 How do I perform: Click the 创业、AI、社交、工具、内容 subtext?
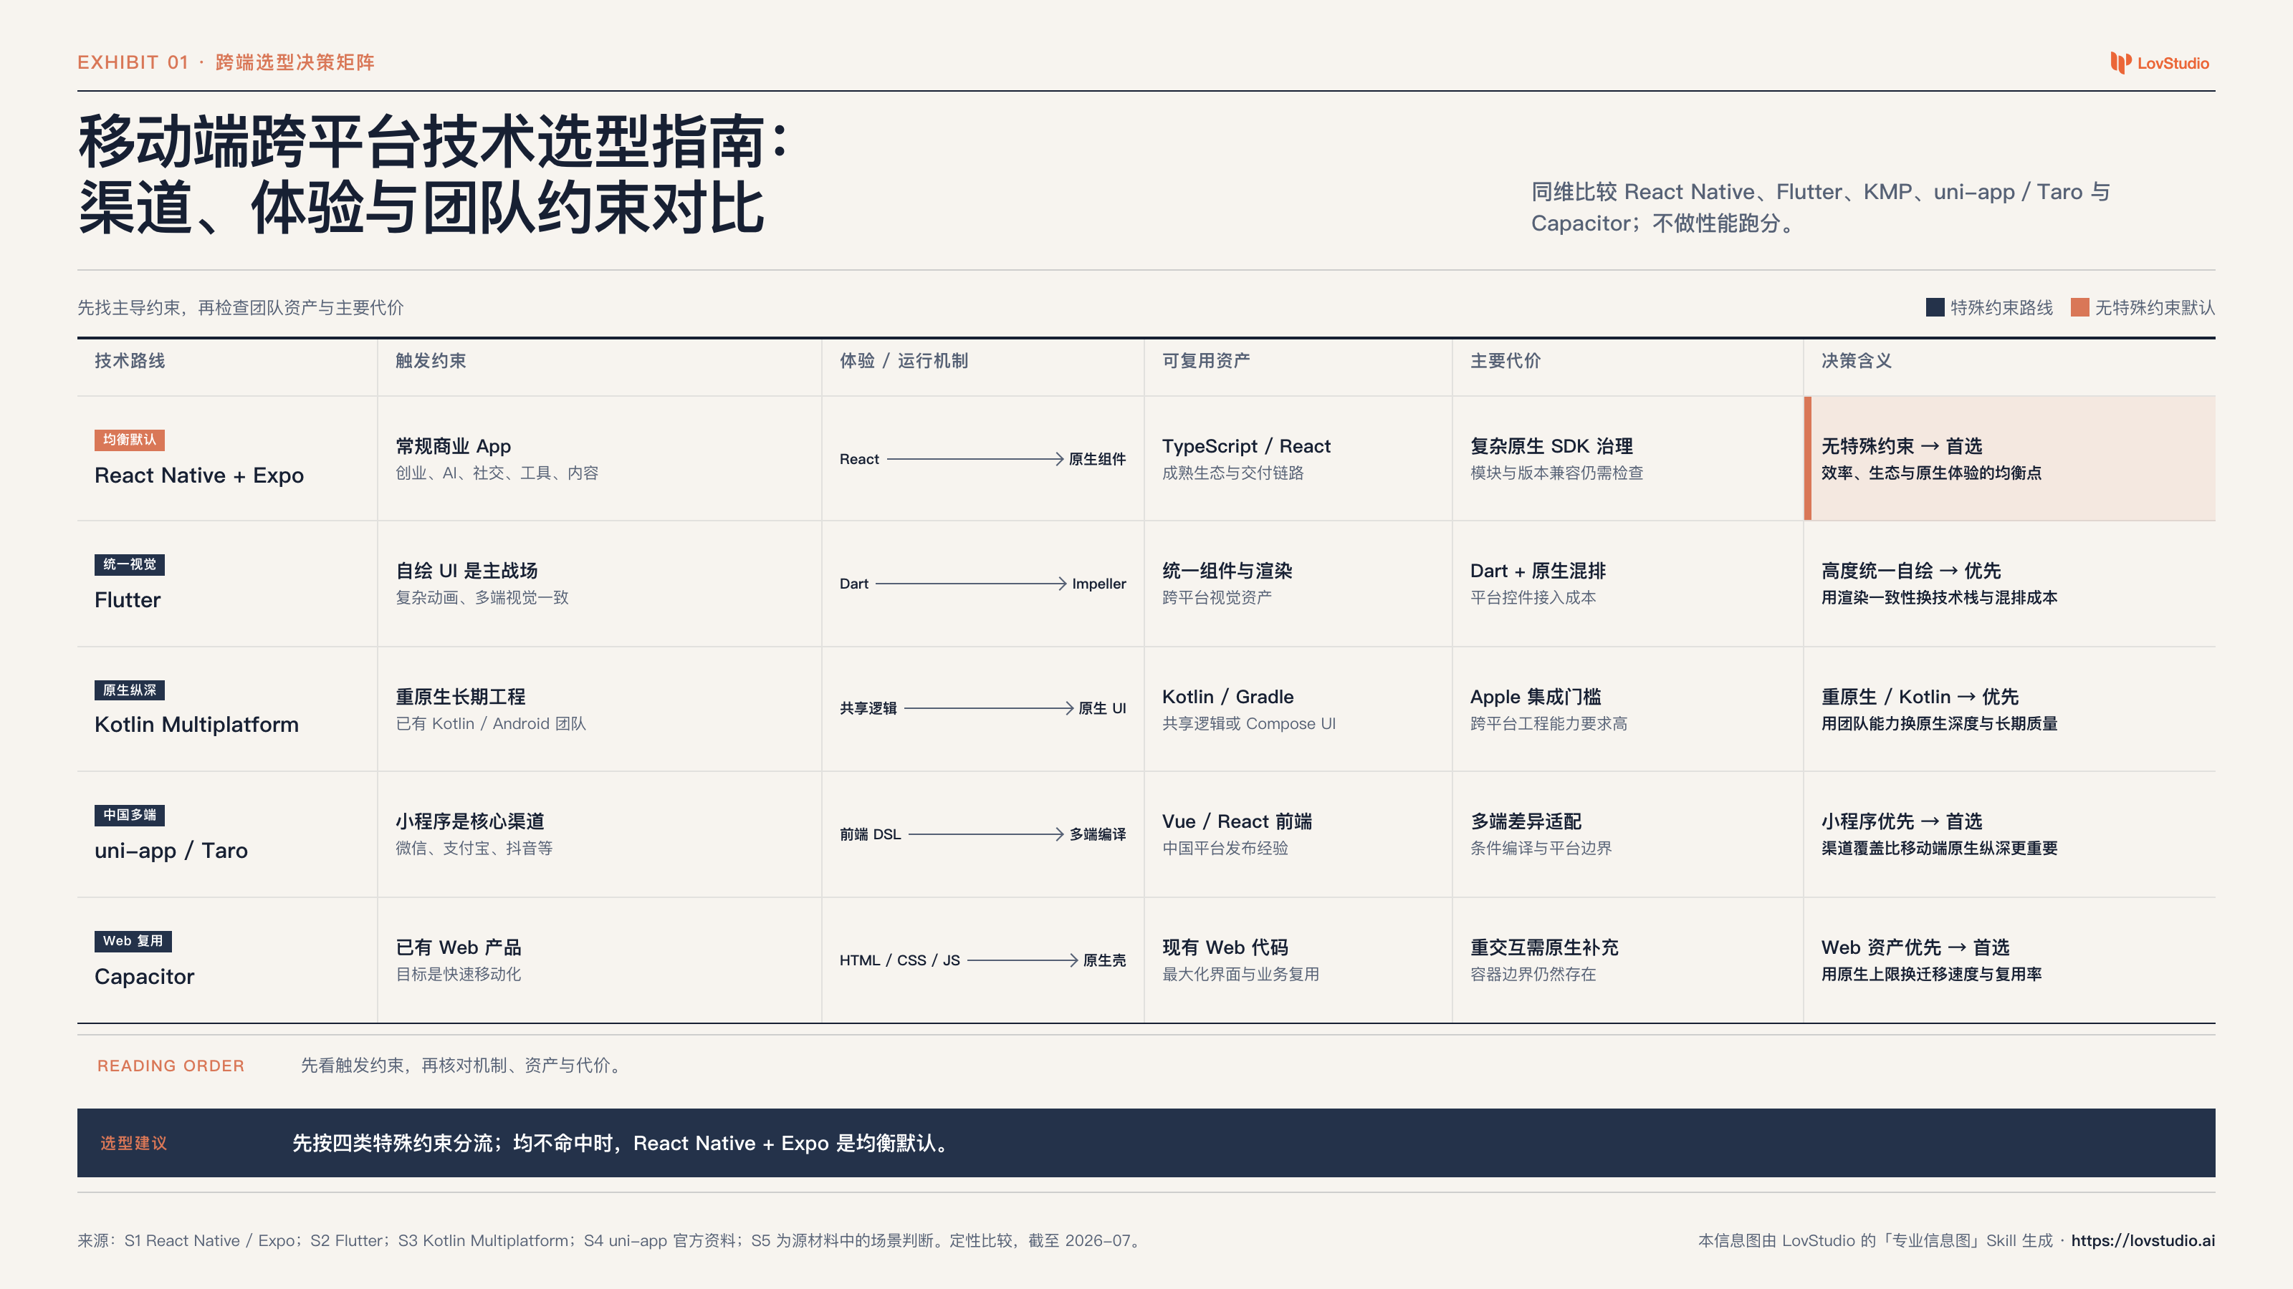pos(497,473)
